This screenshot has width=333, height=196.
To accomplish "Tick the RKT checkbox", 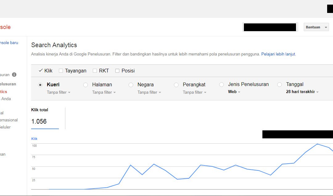I will click(95, 71).
